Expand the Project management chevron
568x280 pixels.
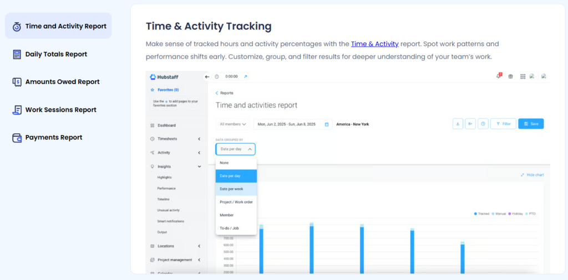pos(199,260)
